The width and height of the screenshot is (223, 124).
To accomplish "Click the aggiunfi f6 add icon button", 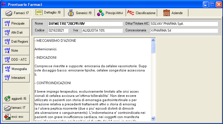I will click(16, 99).
